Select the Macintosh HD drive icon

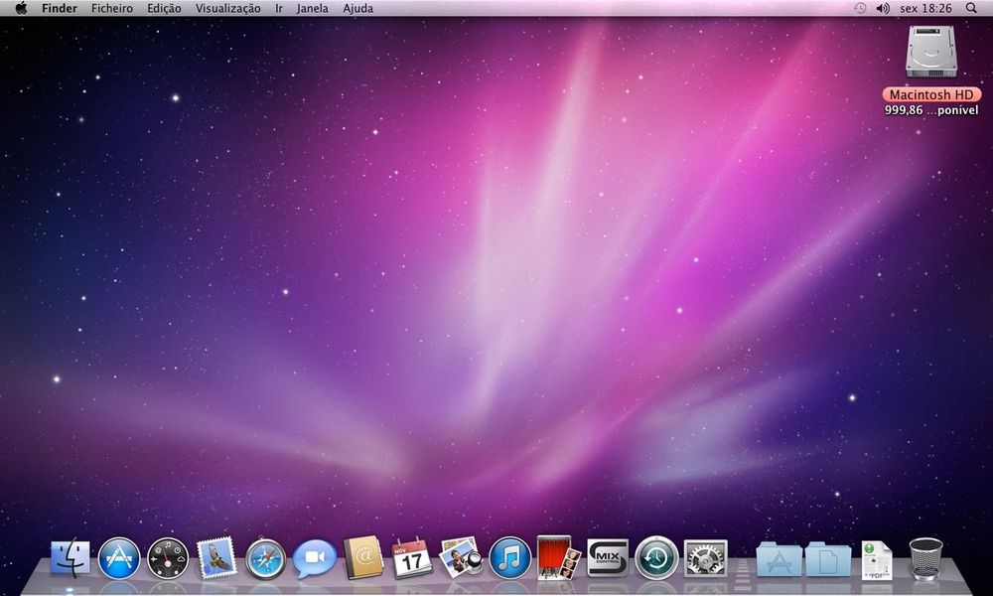point(930,52)
